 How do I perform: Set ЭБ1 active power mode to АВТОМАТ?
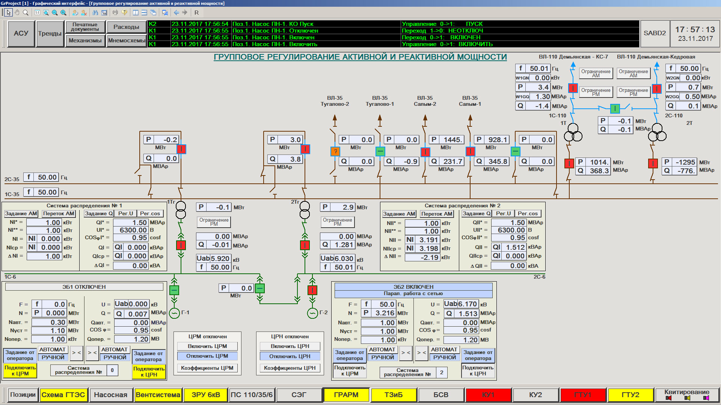point(53,349)
